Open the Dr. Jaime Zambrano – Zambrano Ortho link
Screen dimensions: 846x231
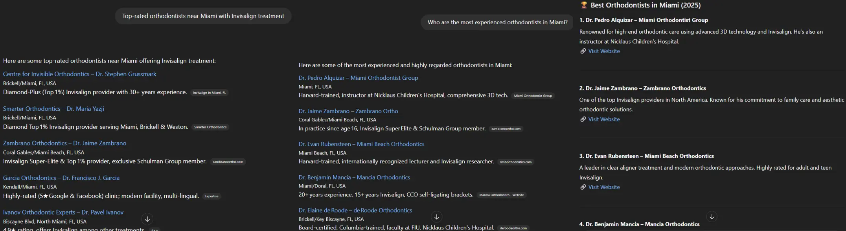pos(348,111)
